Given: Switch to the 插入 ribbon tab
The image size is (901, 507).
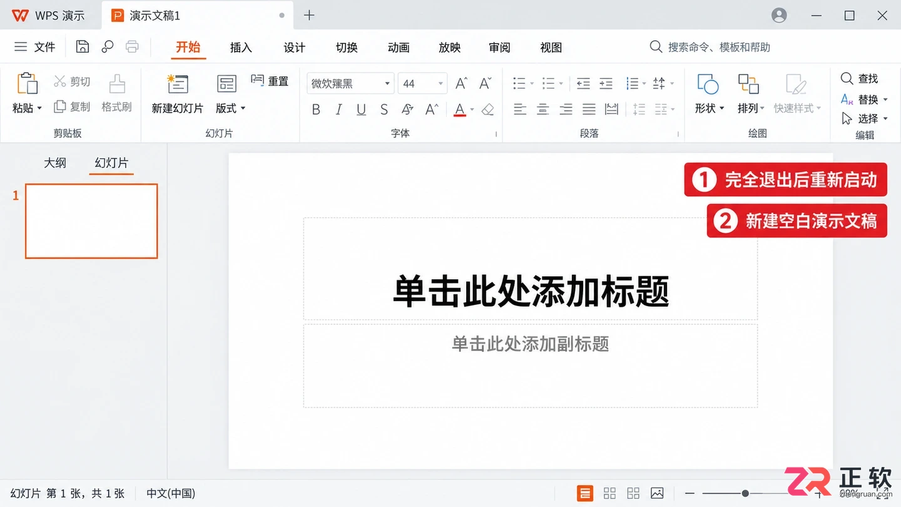Looking at the screenshot, I should coord(241,48).
